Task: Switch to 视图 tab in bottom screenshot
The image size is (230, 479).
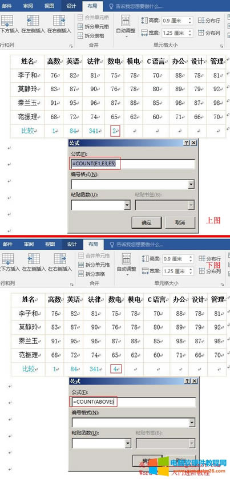Action: point(50,244)
